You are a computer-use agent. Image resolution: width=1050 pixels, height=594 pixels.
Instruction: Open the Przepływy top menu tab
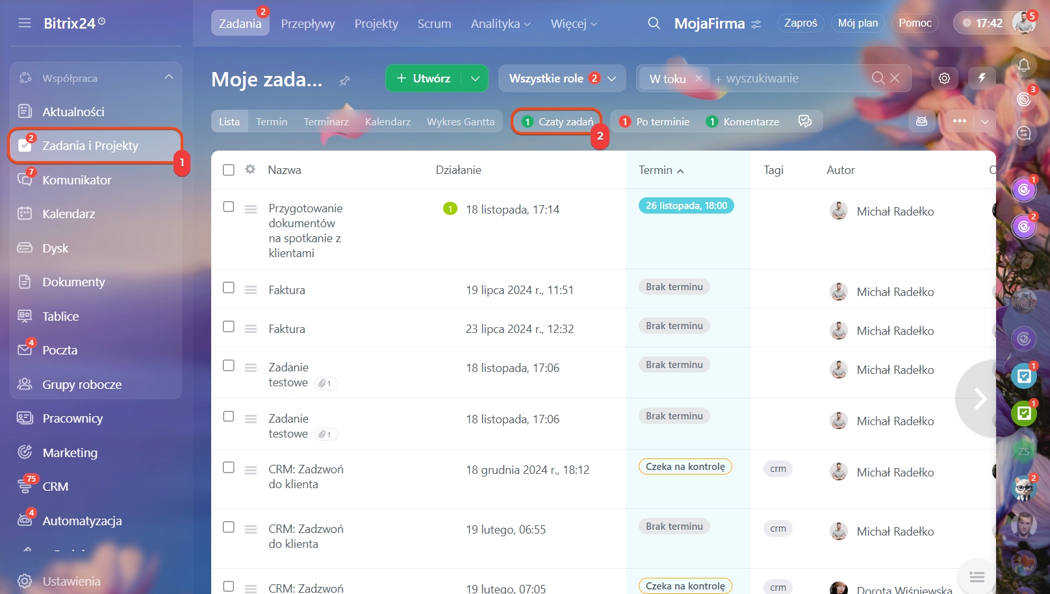308,24
